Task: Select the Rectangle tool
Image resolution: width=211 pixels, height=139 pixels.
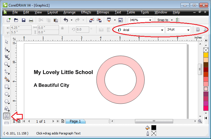Action: [x=6, y=87]
